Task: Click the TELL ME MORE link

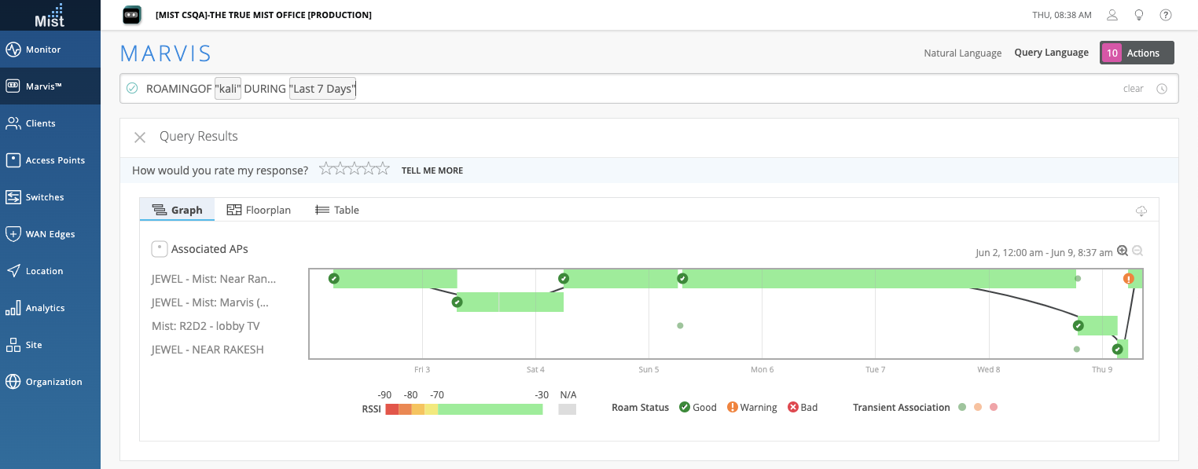Action: 432,170
